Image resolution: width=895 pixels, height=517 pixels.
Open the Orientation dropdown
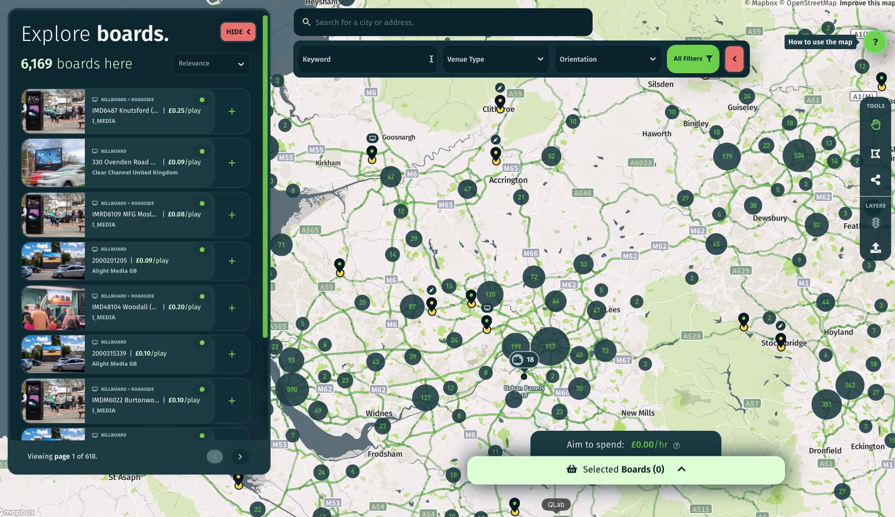pos(608,59)
